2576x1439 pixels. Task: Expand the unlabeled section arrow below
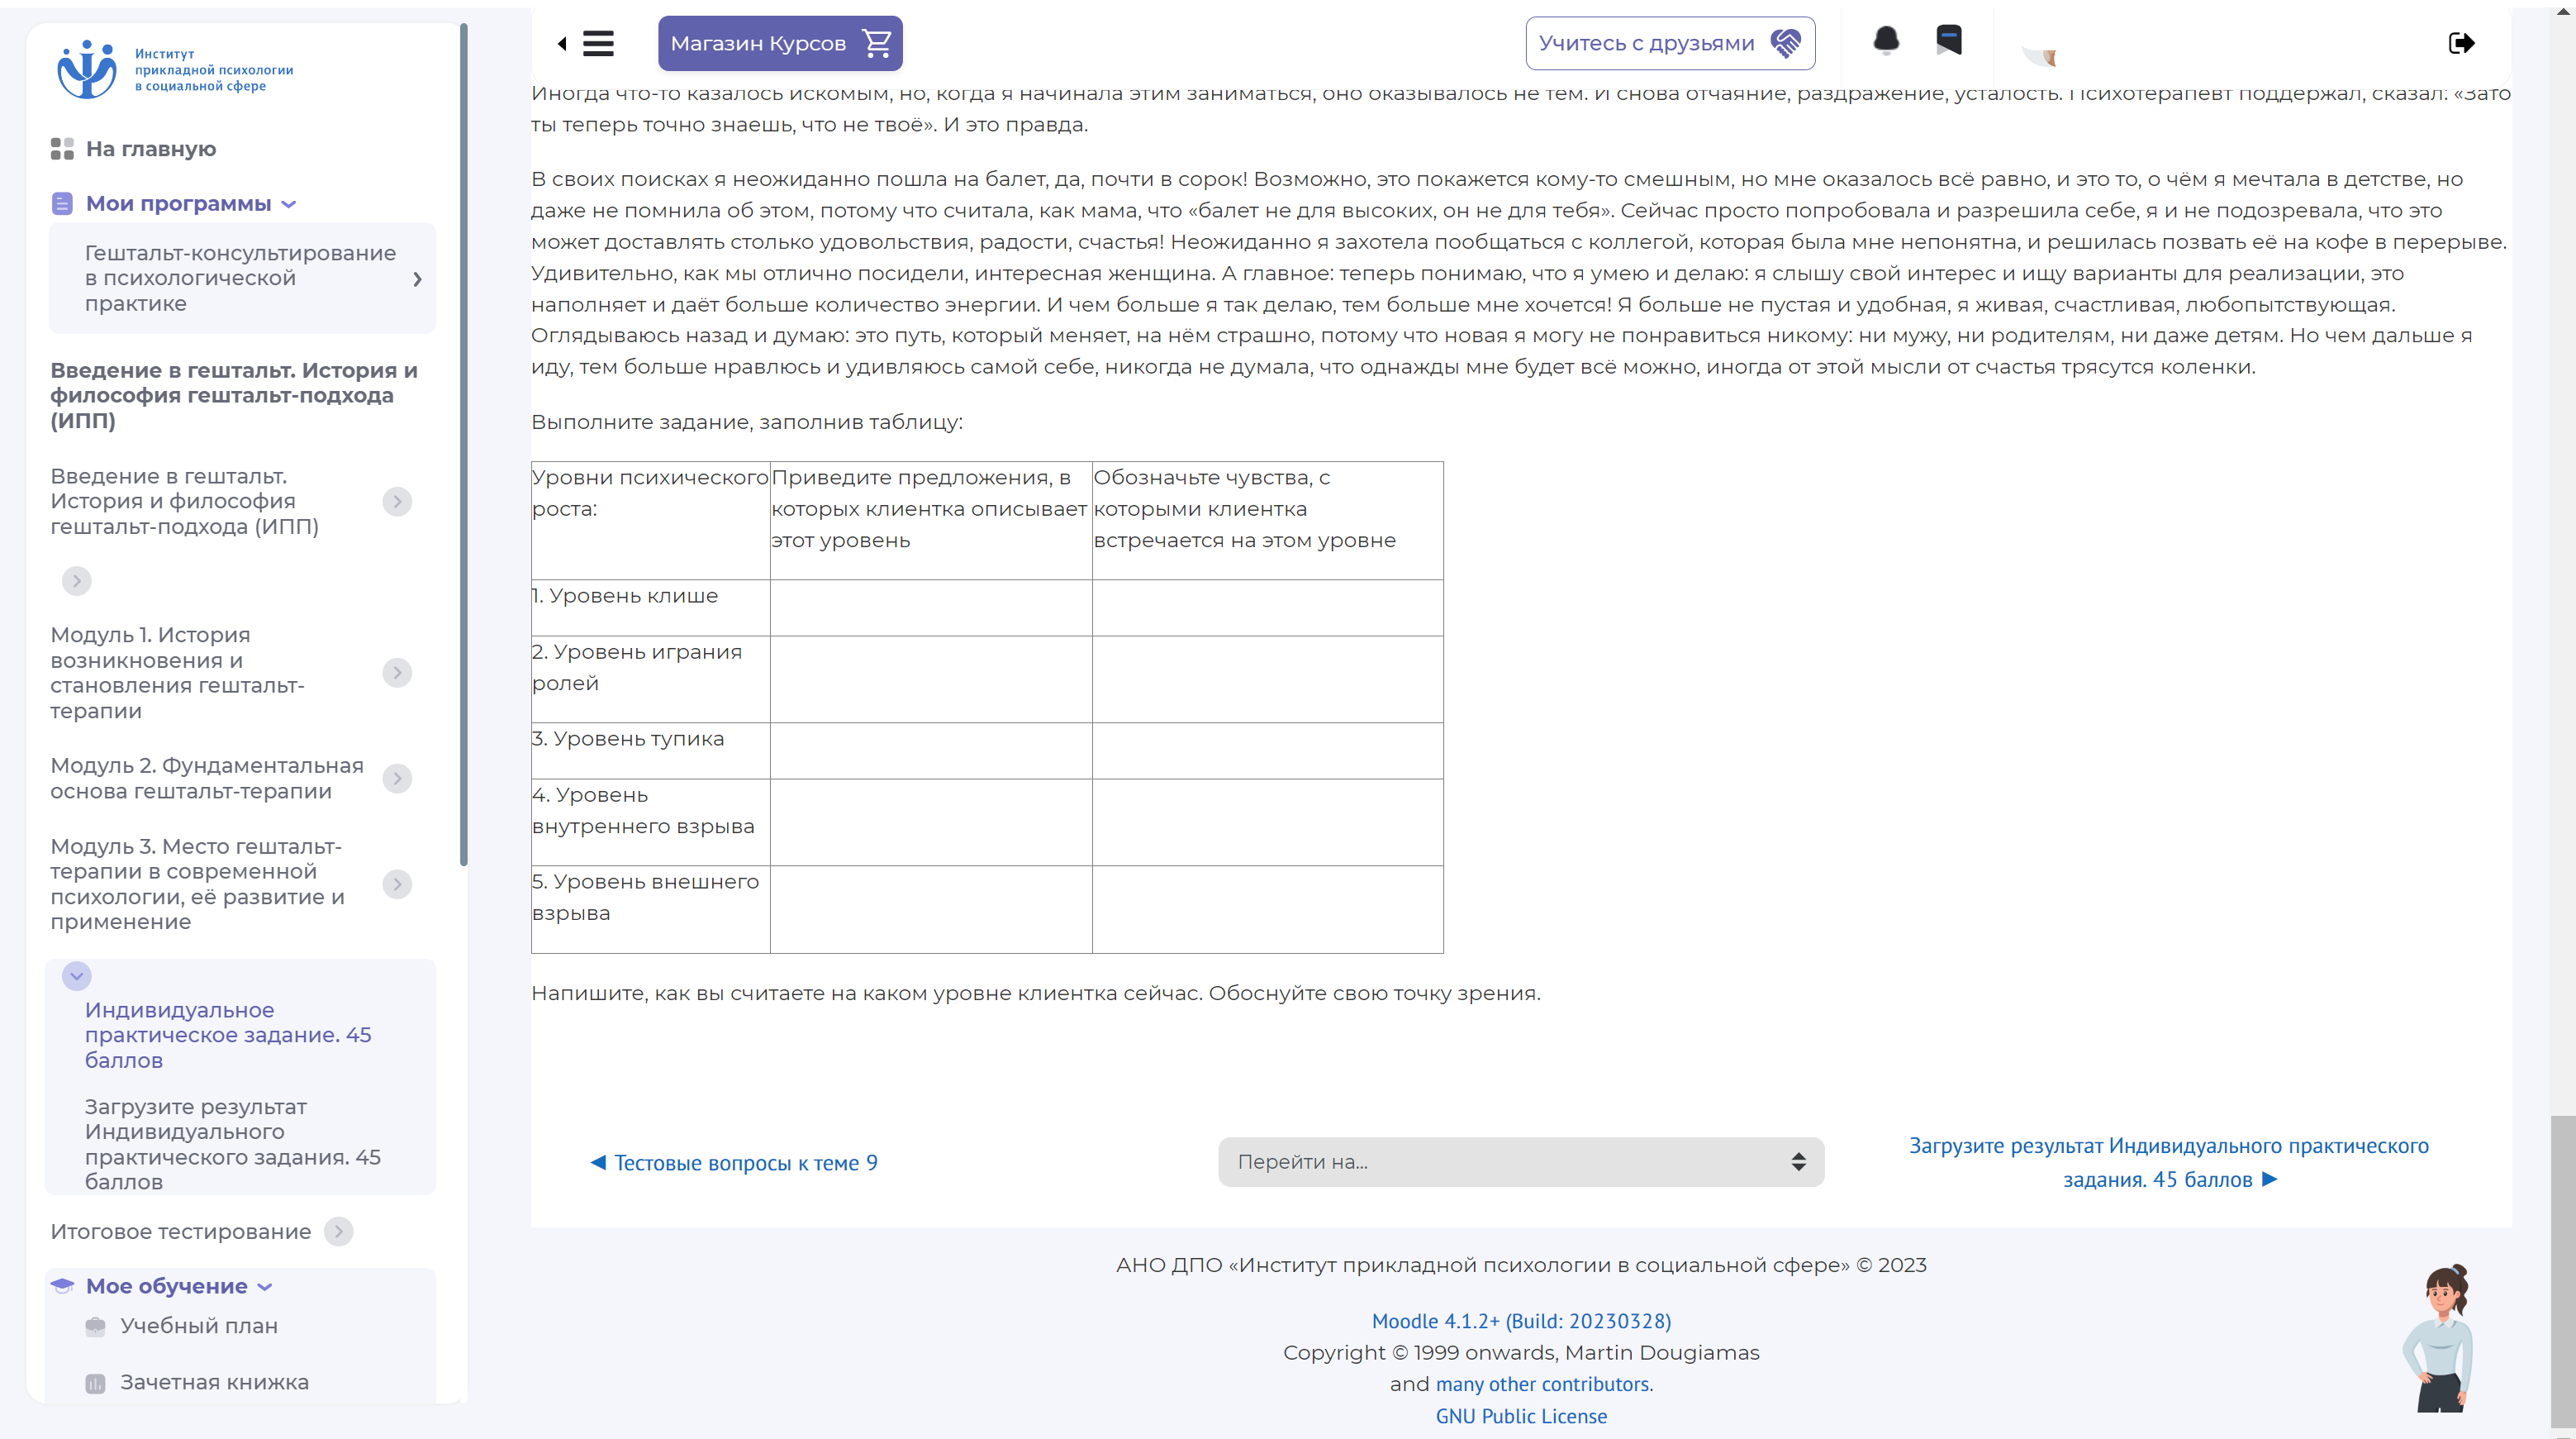76,580
